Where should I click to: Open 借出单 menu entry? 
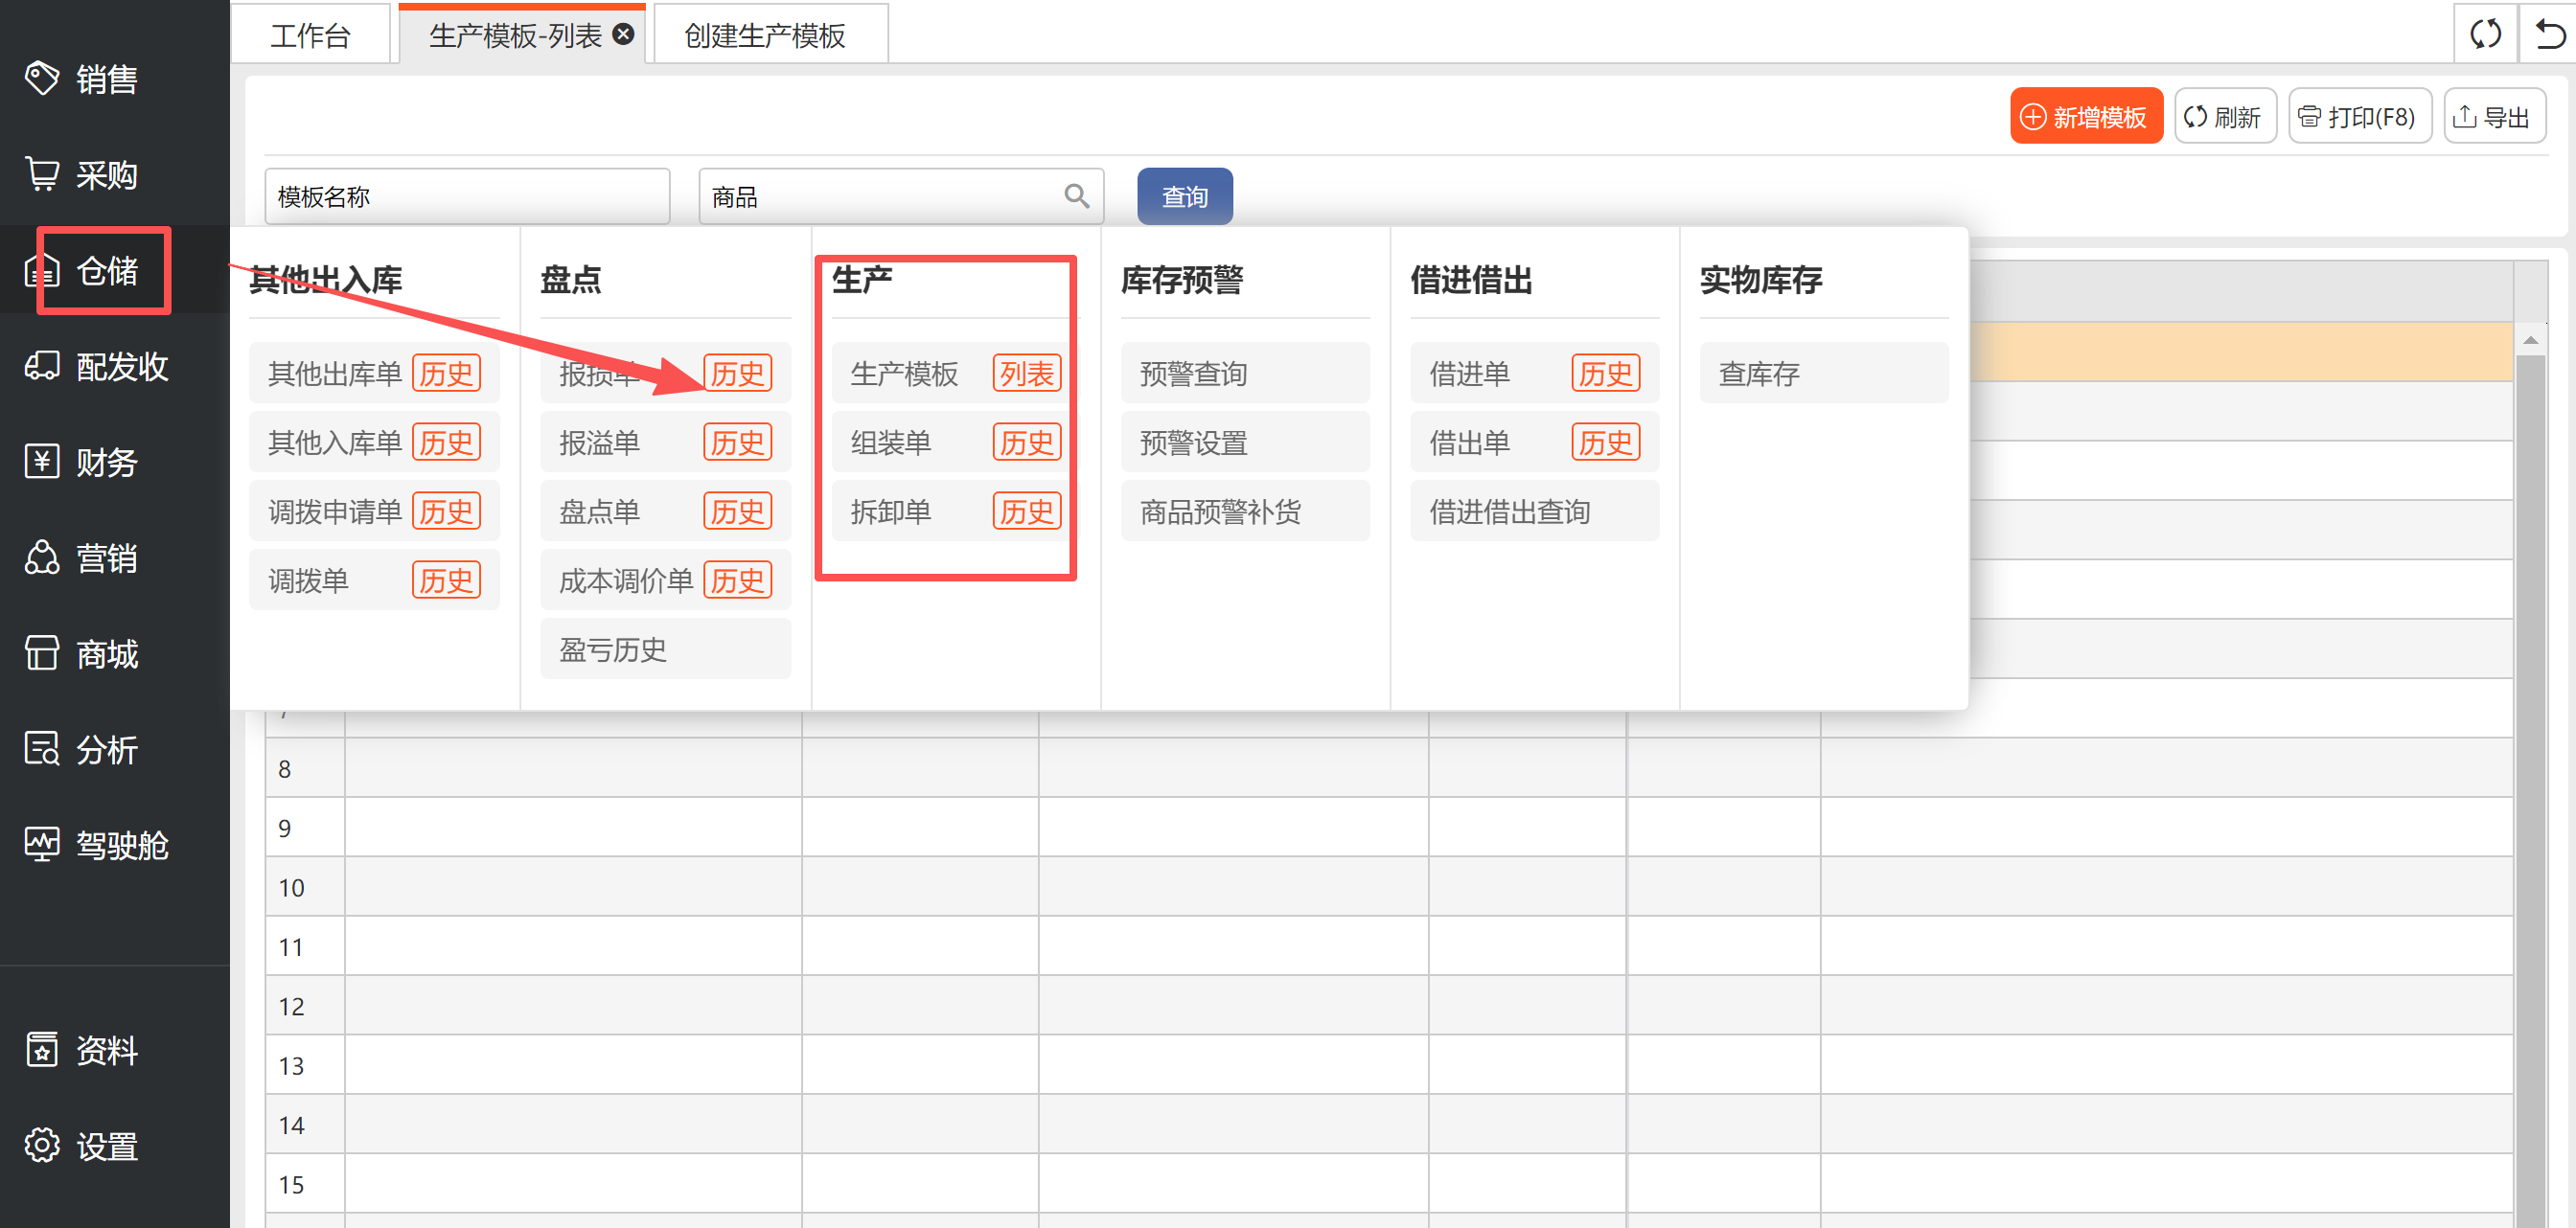1469,443
